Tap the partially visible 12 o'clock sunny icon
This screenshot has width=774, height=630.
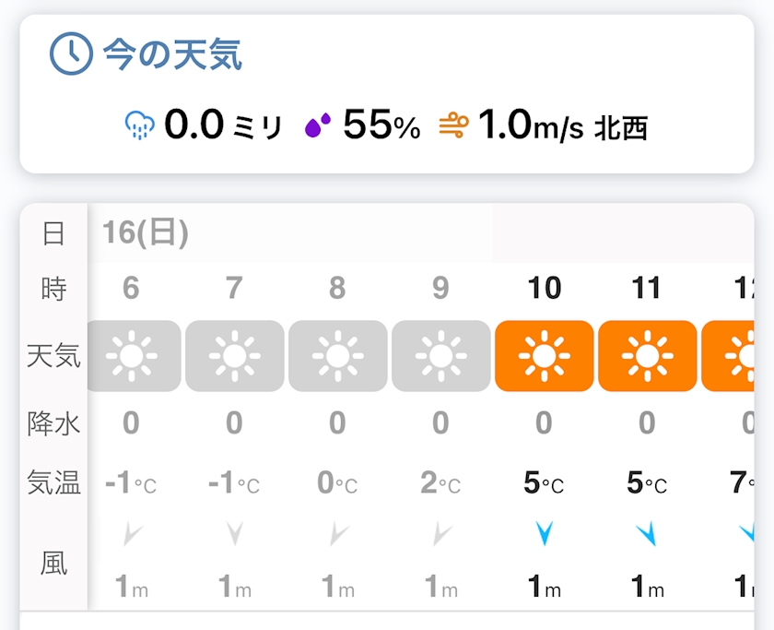pyautogui.click(x=728, y=356)
